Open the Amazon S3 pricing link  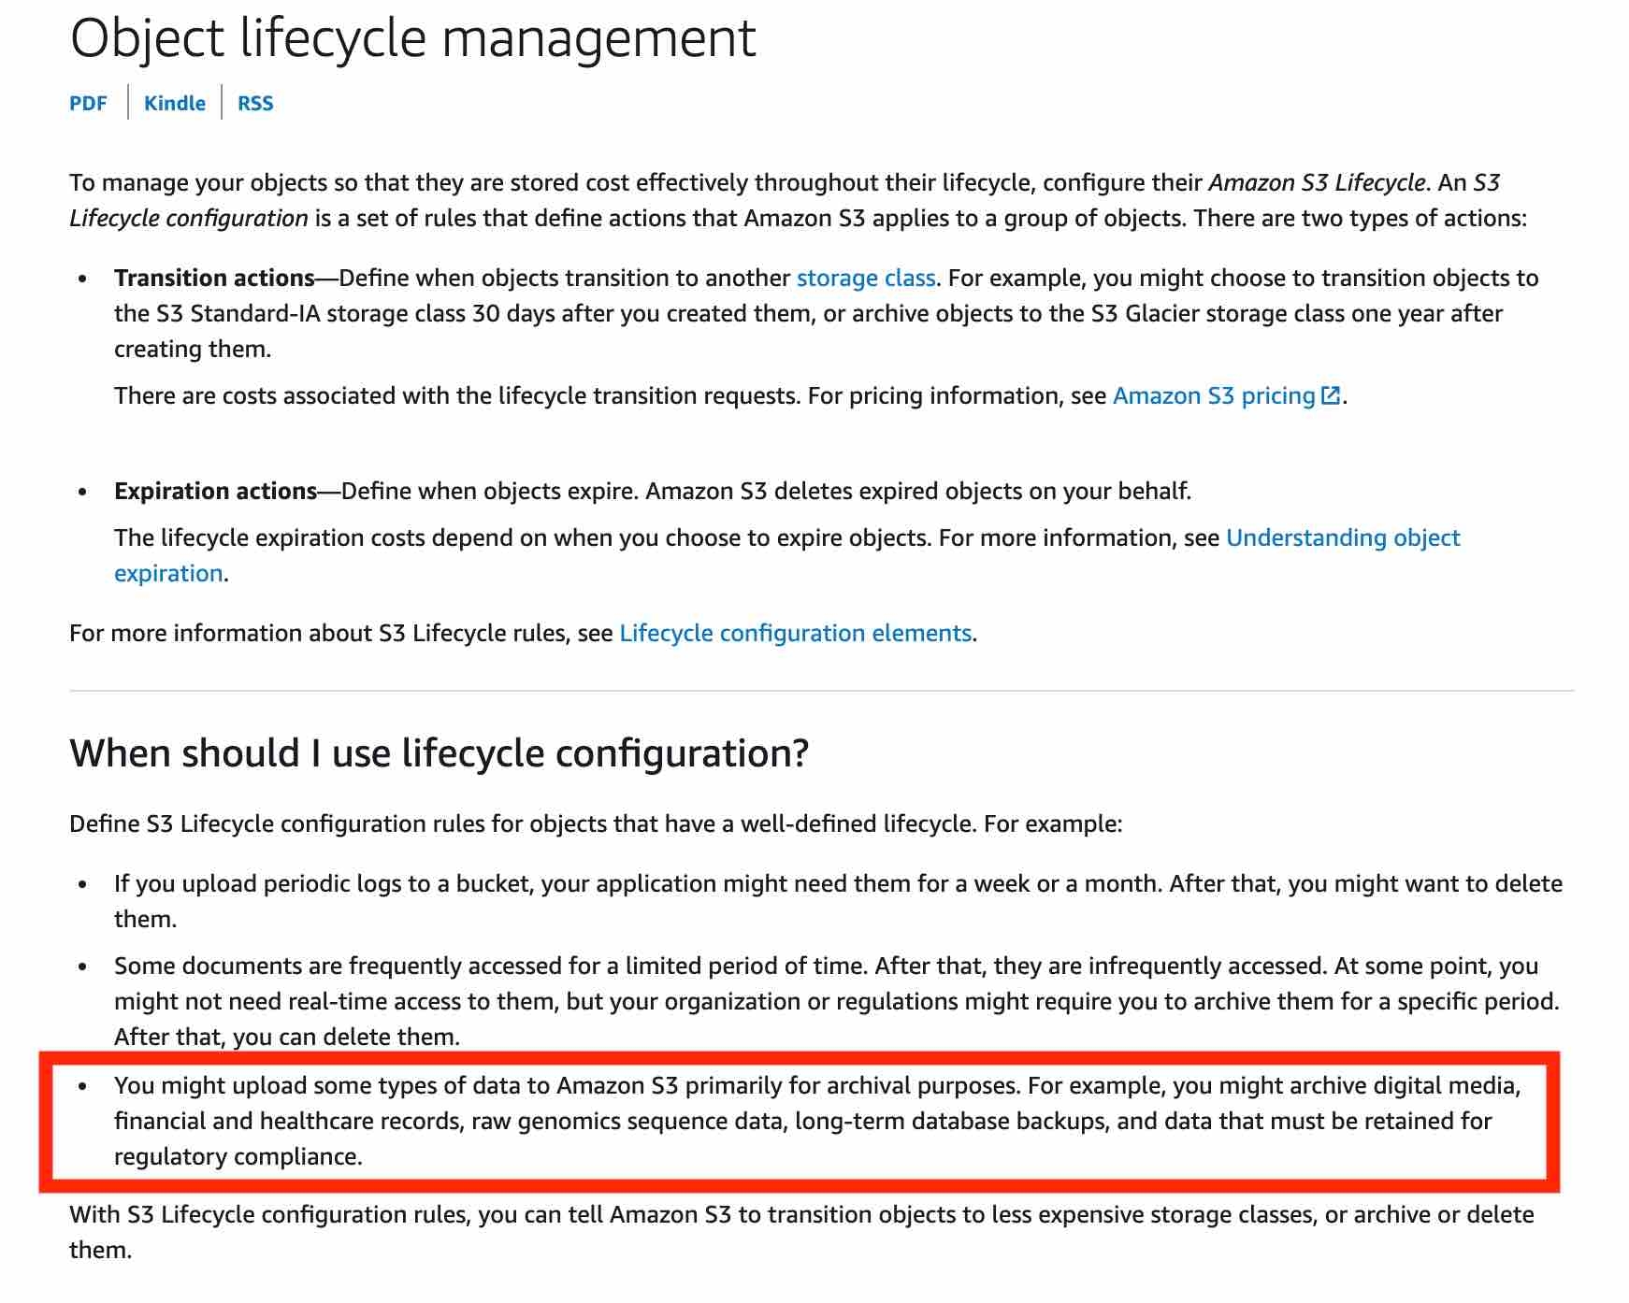1213,395
